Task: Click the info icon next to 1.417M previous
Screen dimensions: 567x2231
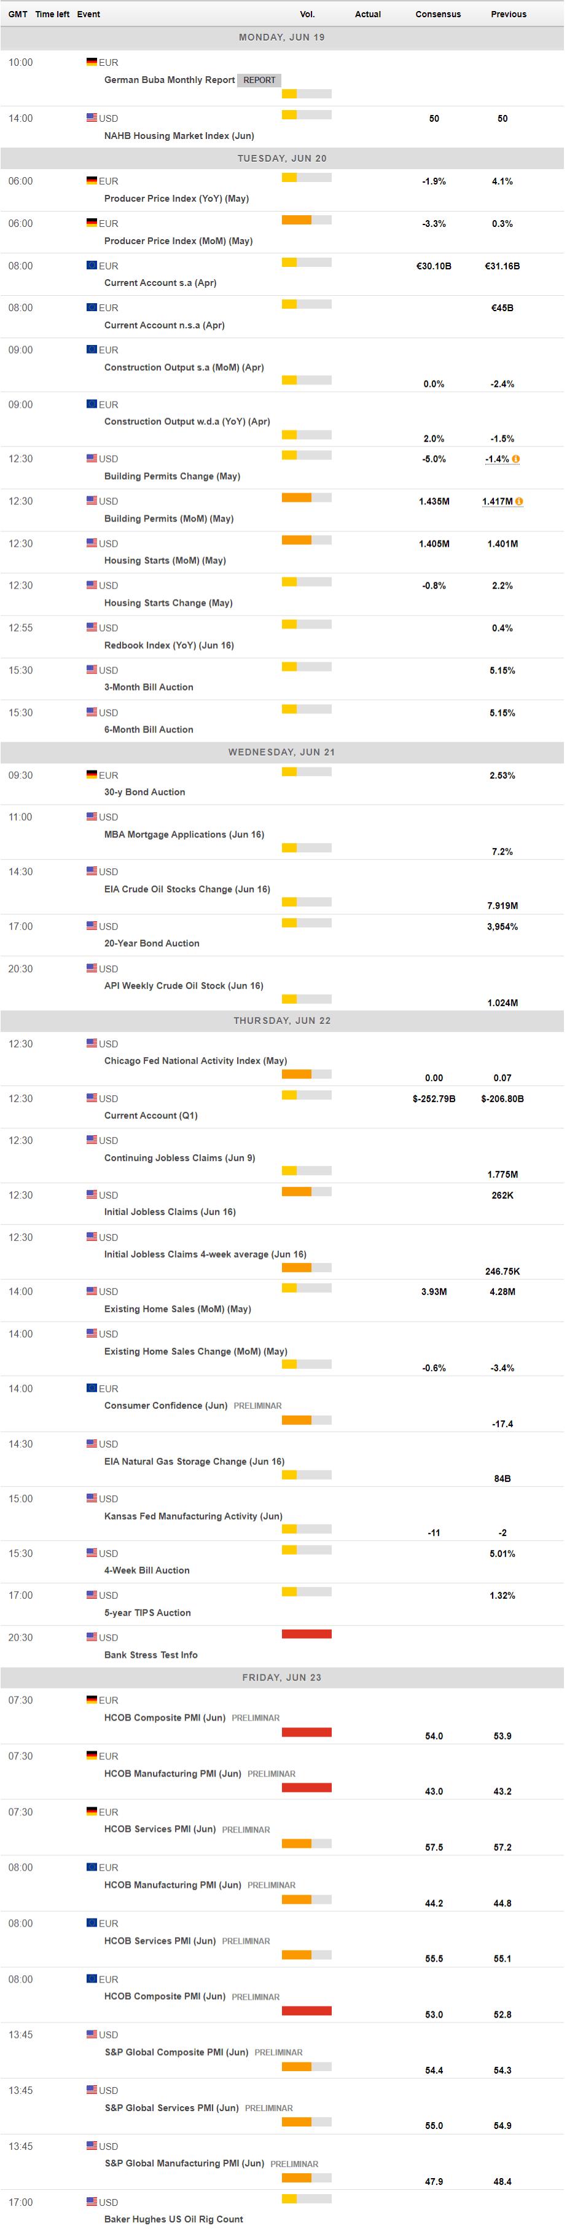Action: [518, 501]
